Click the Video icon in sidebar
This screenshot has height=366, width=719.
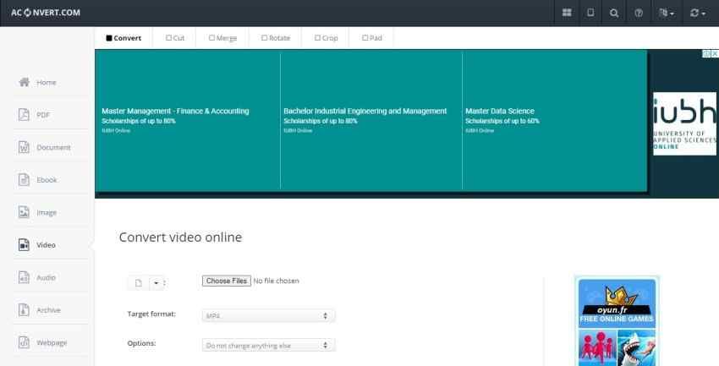(x=24, y=244)
